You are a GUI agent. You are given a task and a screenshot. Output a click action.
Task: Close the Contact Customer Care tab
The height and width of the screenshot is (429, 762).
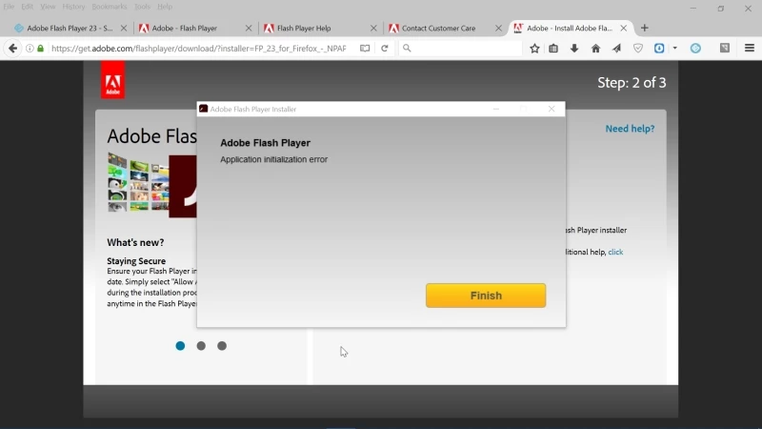pos(498,29)
